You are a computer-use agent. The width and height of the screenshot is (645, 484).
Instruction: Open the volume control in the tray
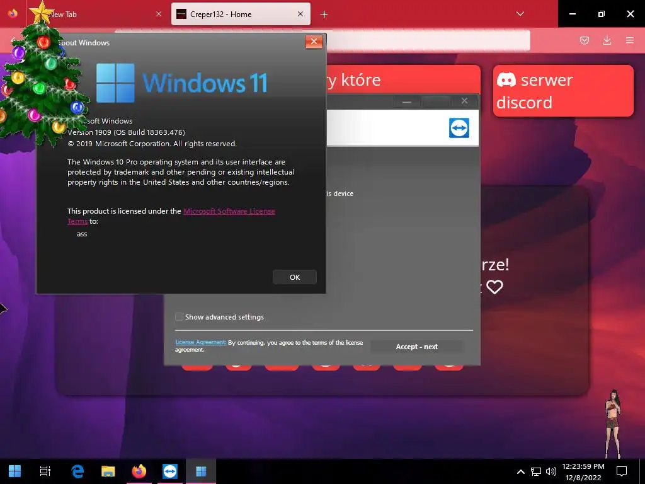click(x=551, y=471)
